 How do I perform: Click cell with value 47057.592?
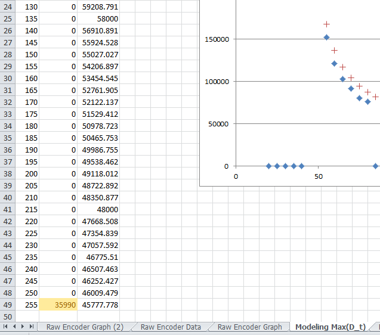98,245
